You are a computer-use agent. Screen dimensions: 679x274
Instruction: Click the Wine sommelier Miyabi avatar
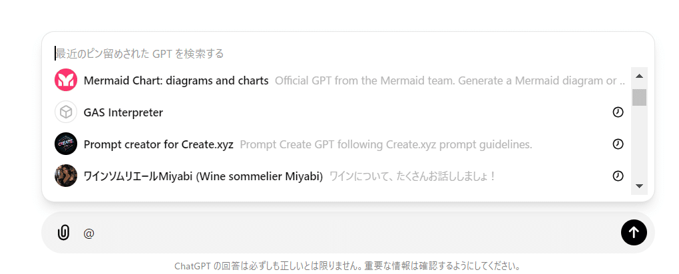[x=66, y=176]
